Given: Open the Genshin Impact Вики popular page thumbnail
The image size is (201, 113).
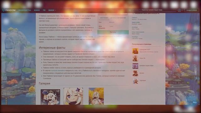Looking at the screenshot, I should 135,66.
